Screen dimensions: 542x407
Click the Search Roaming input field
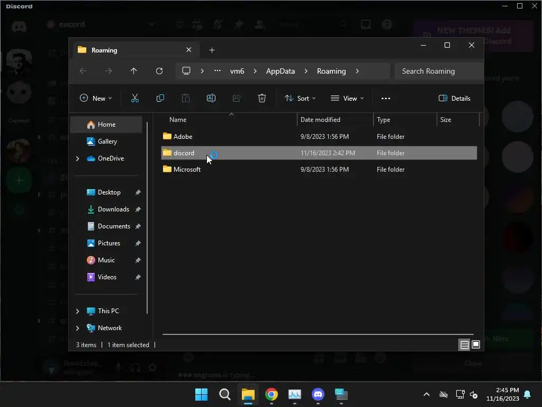pos(438,71)
